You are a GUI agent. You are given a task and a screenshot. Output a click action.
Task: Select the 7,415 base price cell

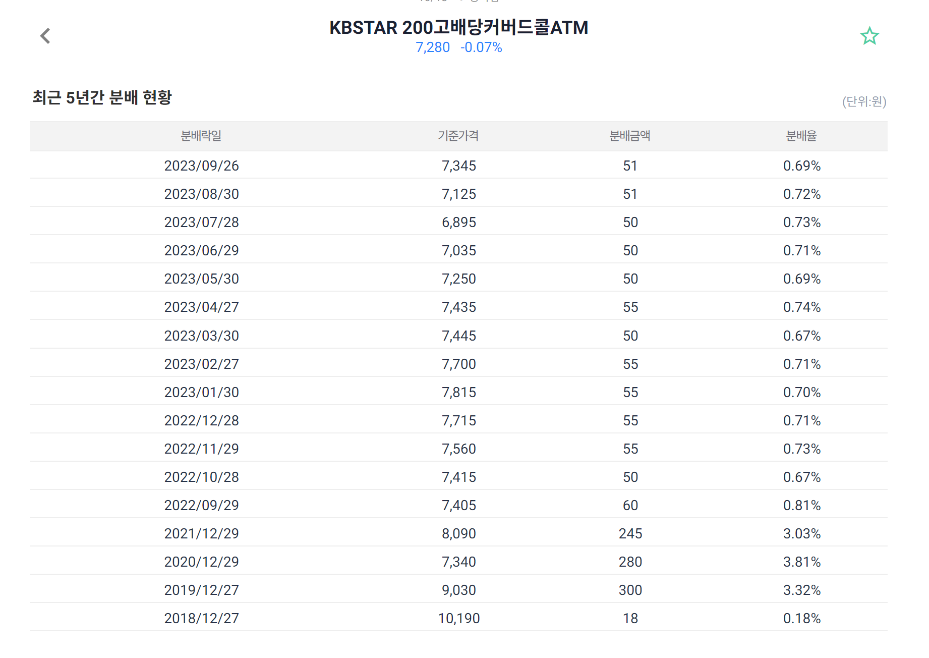(459, 477)
